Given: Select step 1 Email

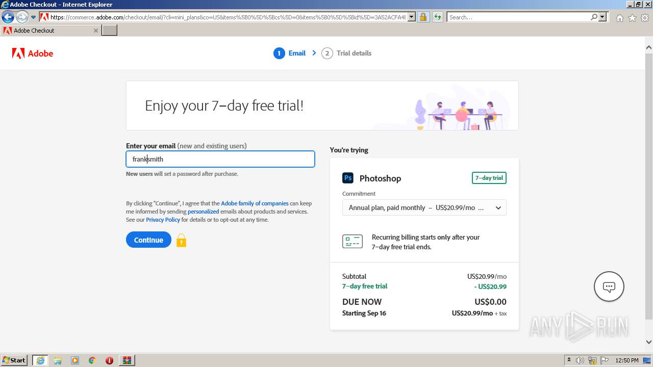Looking at the screenshot, I should coord(289,53).
